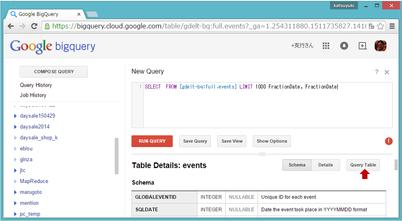Screen dimensions: 402x221
Task: Close the New Query editor panel
Action: pos(387,72)
